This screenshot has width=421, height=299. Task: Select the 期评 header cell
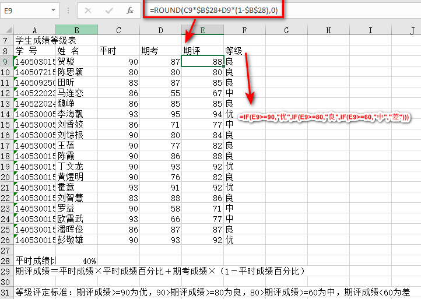coord(202,51)
